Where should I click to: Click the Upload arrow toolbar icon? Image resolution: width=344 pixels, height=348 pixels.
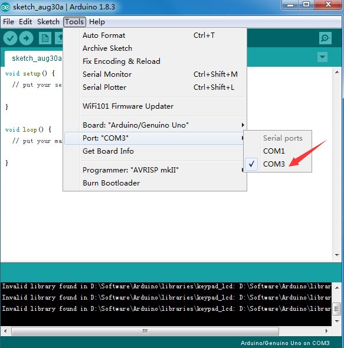[27, 38]
